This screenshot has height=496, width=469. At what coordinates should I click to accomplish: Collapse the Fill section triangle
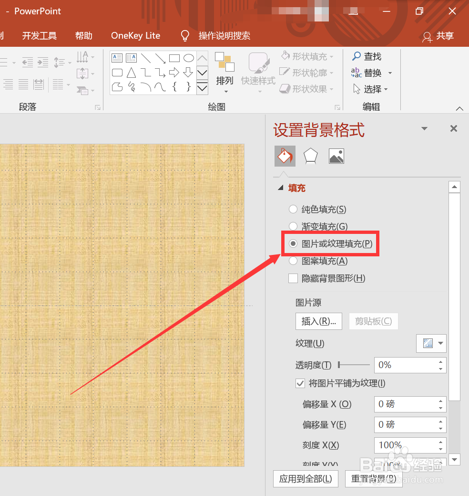point(280,188)
